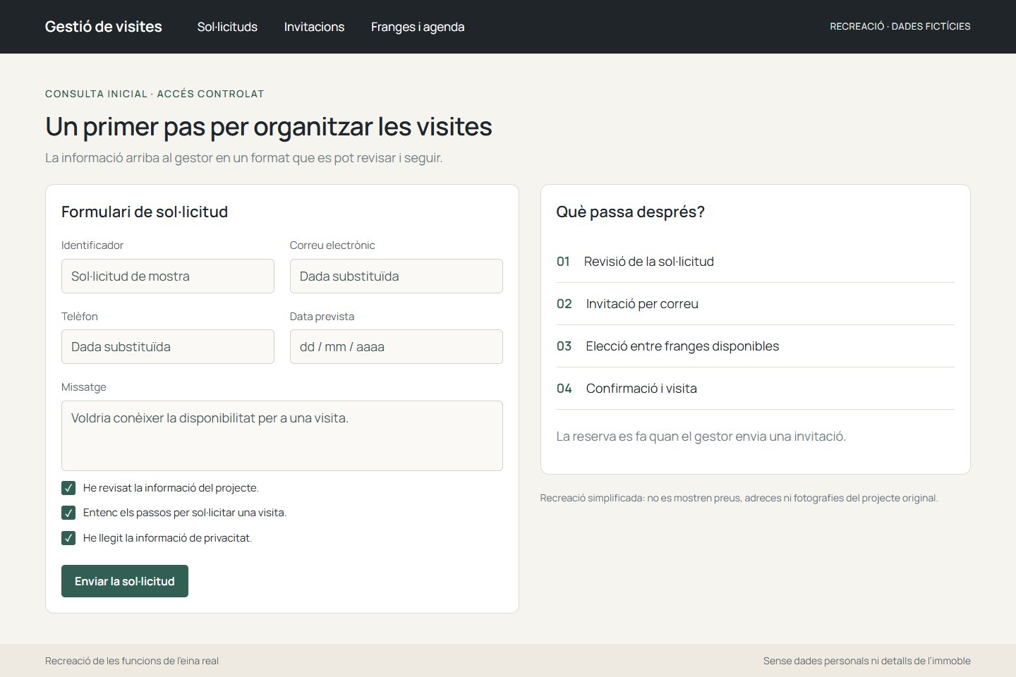This screenshot has width=1016, height=677.
Task: Click step 03 'Elecció entre franges disponibles'
Action: coord(756,346)
